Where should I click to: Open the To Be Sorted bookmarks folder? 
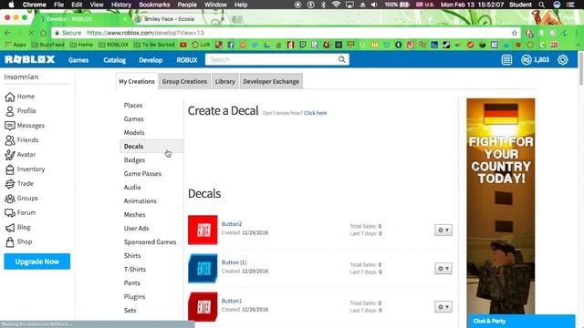coord(154,45)
